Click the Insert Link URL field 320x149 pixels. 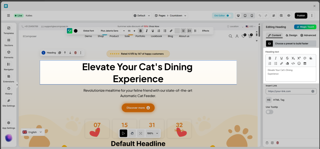287,91
